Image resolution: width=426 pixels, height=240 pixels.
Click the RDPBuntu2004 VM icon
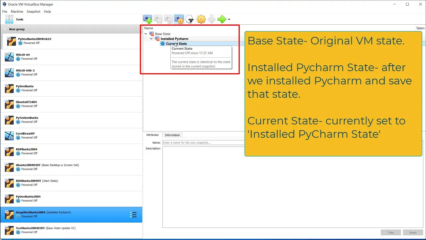(9, 151)
